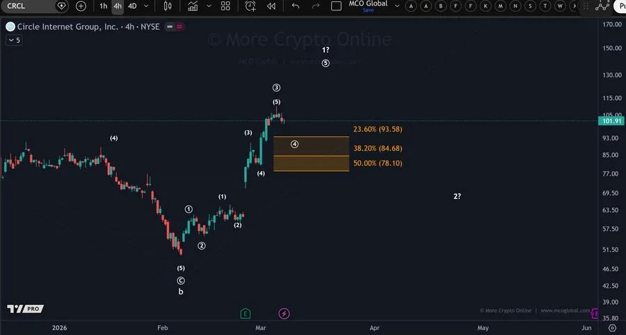This screenshot has width=626, height=335.
Task: Toggle the gray minus legend indicator
Action: (x=170, y=26)
